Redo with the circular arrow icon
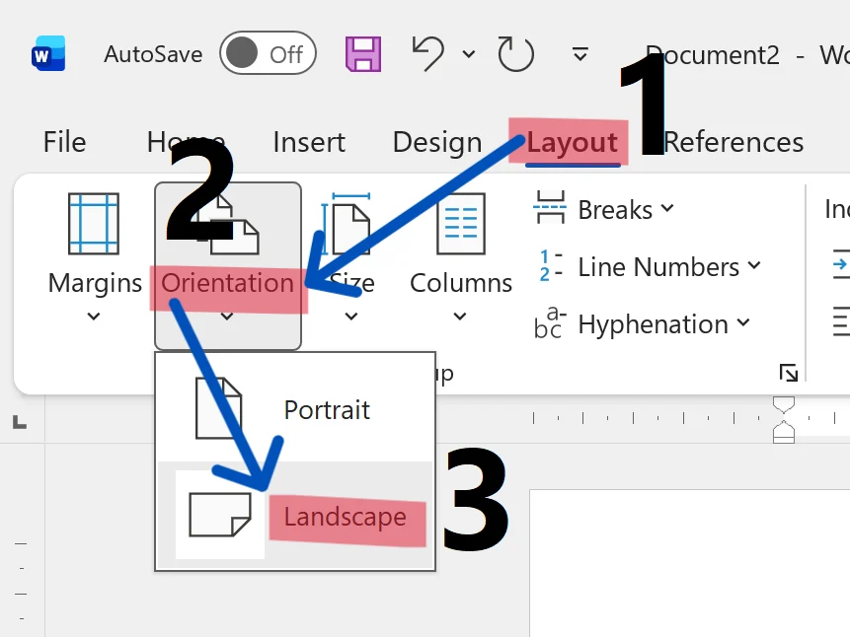The image size is (850, 637). (515, 53)
